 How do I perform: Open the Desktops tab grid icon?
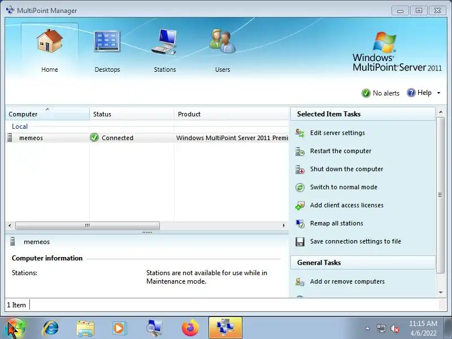[x=107, y=41]
